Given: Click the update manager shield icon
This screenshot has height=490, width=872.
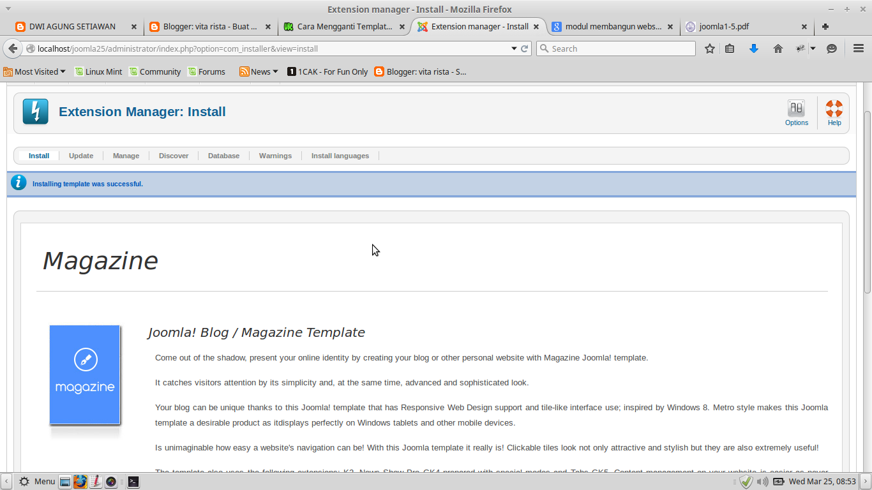Looking at the screenshot, I should pos(746,482).
